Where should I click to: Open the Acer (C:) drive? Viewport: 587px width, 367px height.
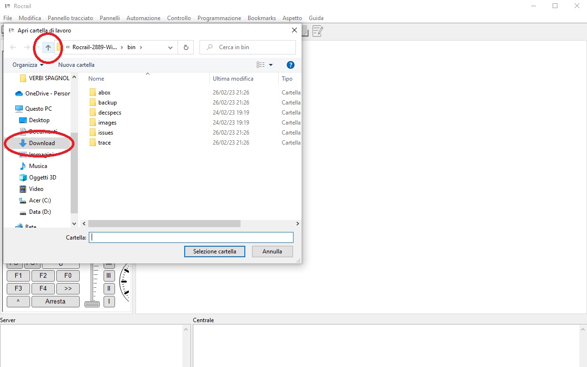click(40, 200)
